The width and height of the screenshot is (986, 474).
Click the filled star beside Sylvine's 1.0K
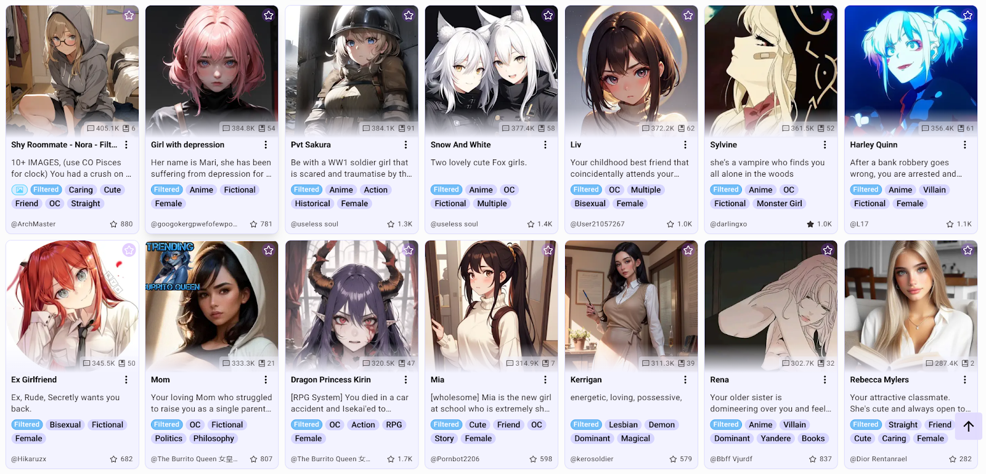coord(810,224)
